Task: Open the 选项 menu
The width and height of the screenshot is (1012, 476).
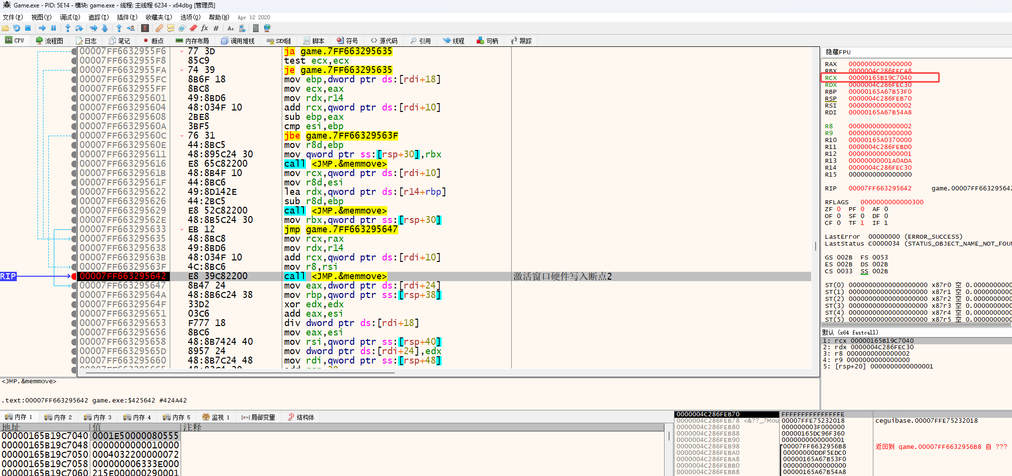Action: pos(190,17)
